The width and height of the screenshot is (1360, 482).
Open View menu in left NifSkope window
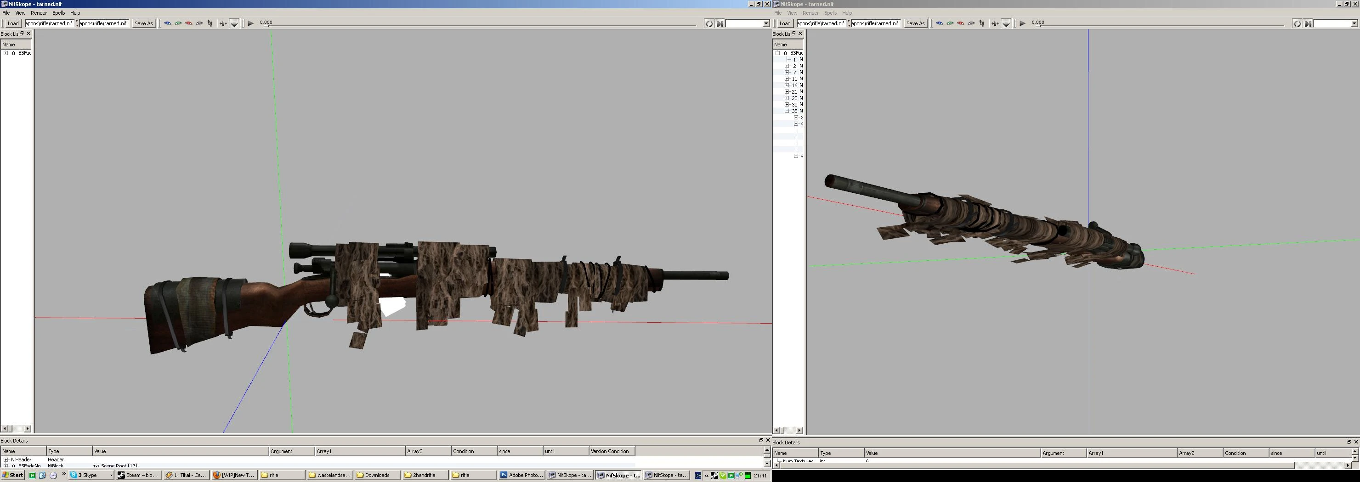(20, 13)
